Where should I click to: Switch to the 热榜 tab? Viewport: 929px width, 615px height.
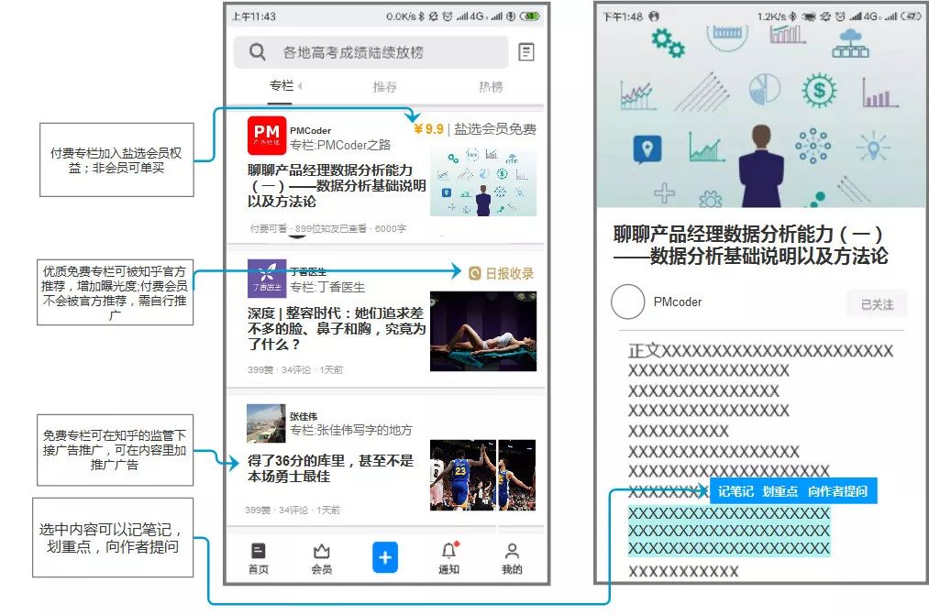click(x=491, y=87)
